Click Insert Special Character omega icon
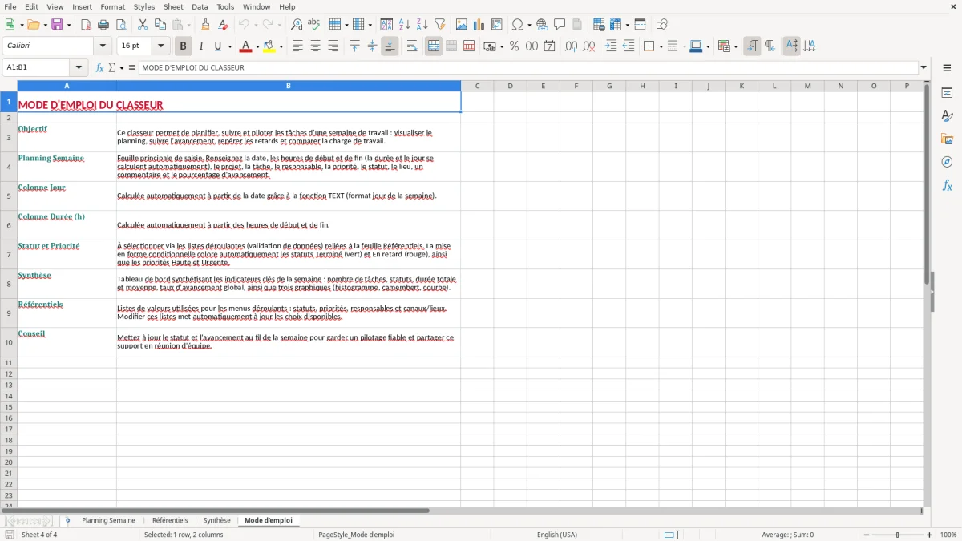 click(x=518, y=25)
